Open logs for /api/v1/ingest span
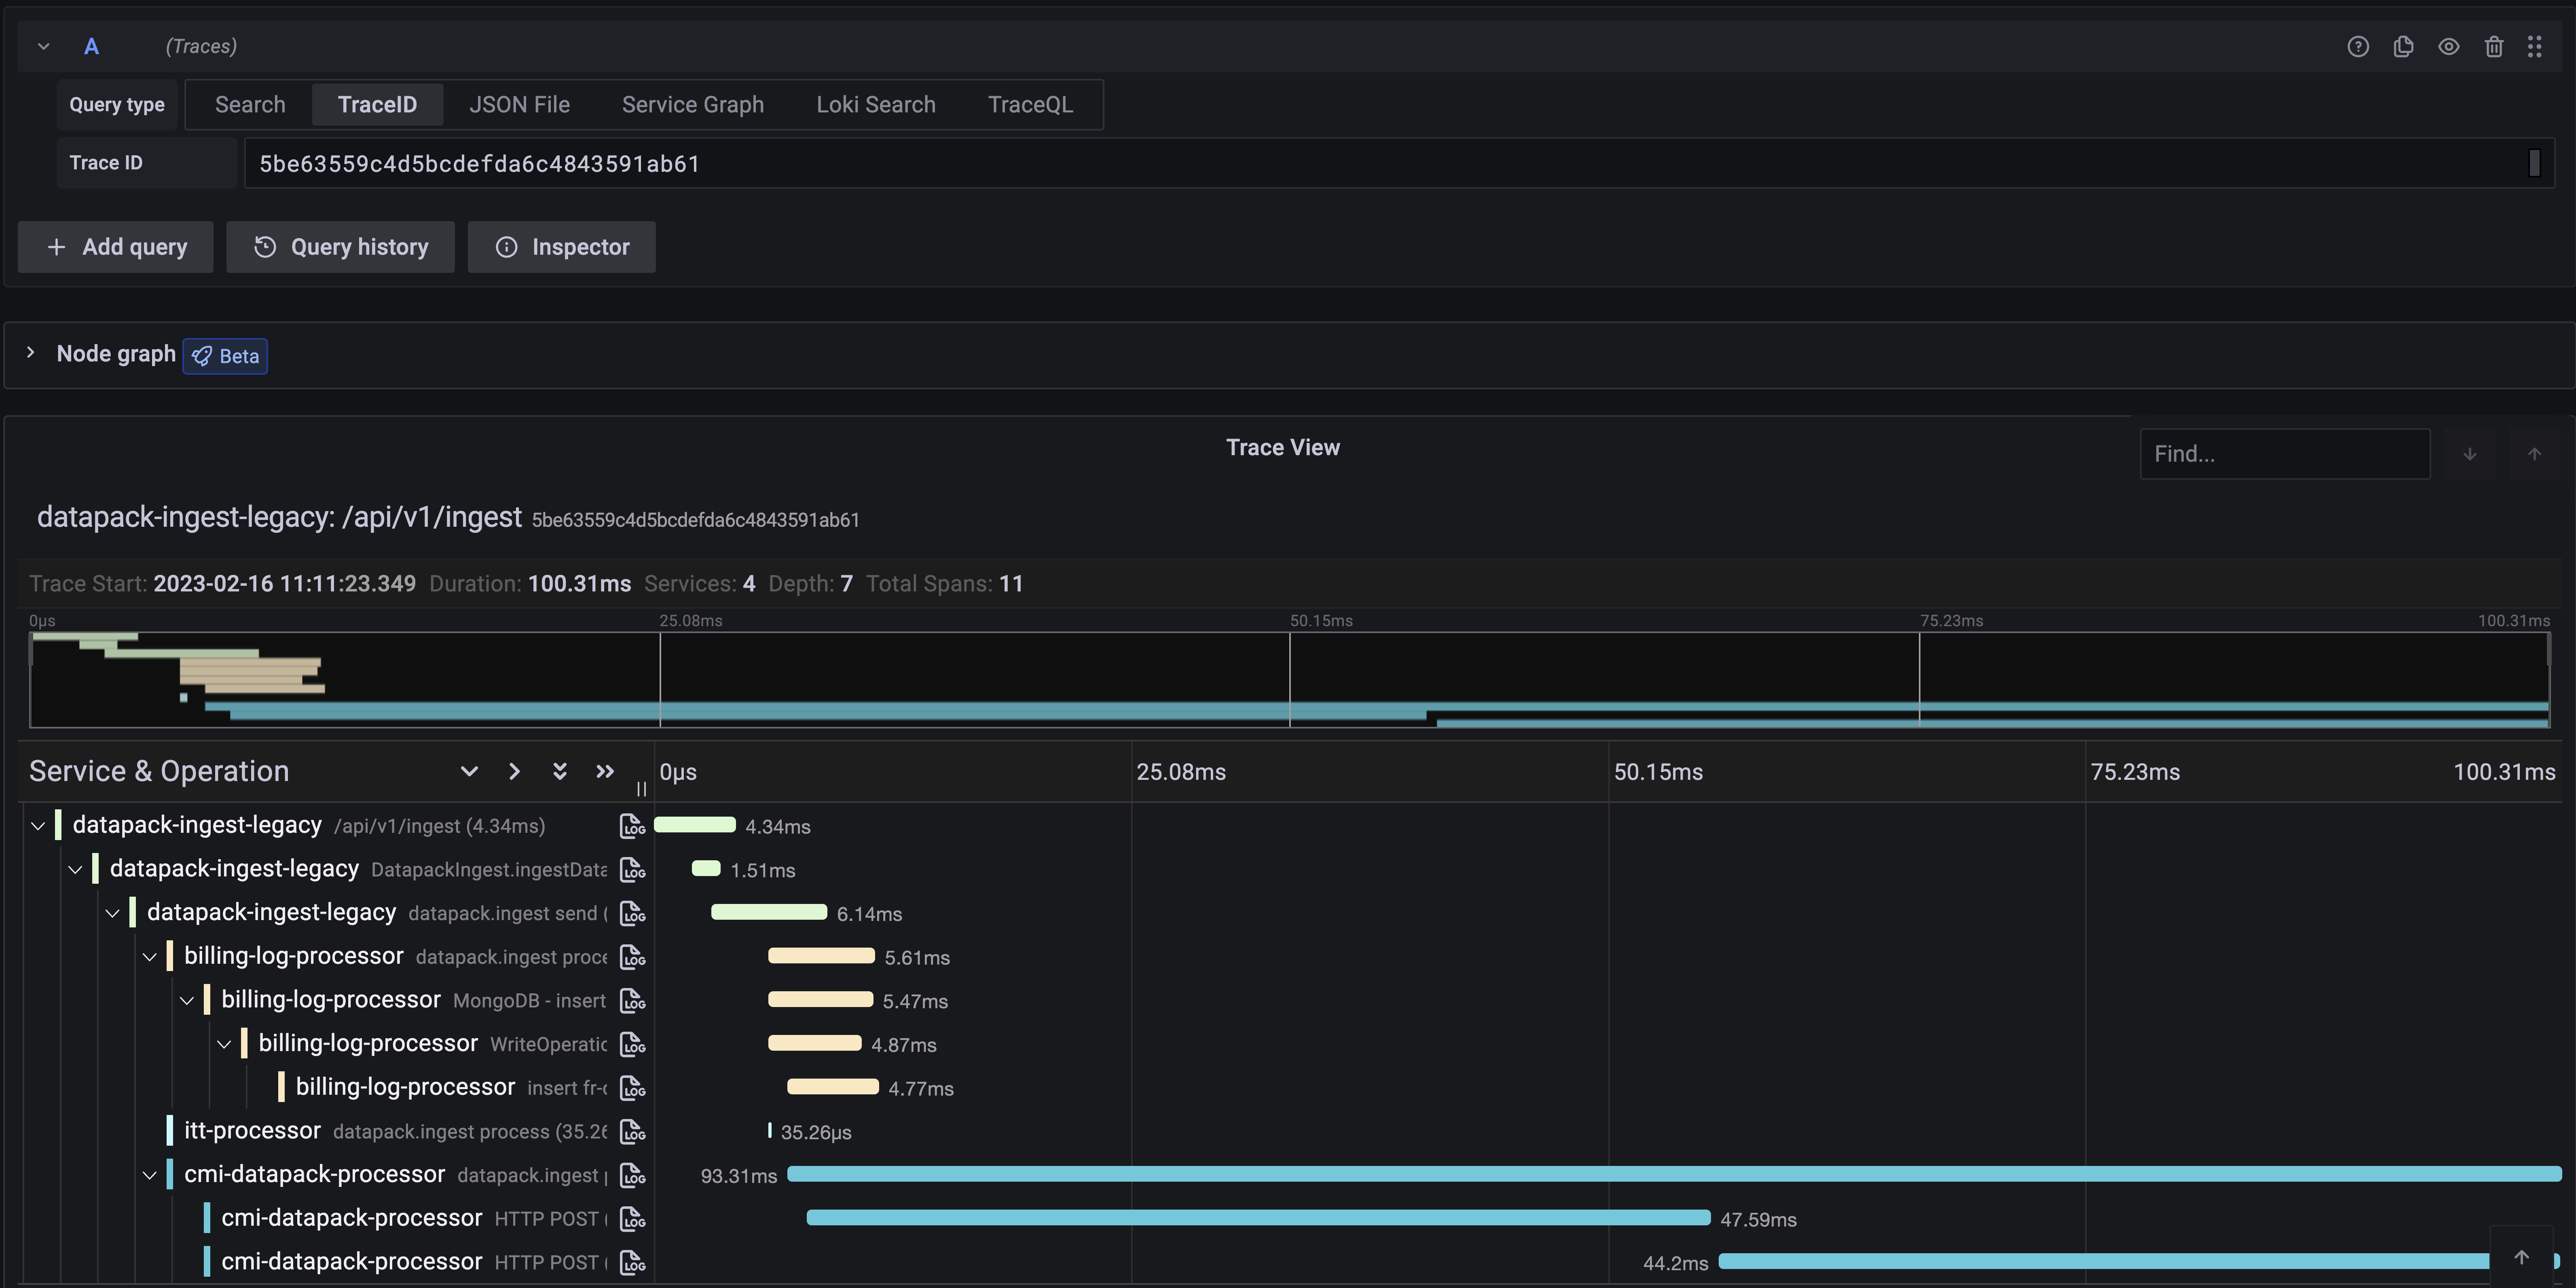The image size is (2576, 1288). [632, 826]
